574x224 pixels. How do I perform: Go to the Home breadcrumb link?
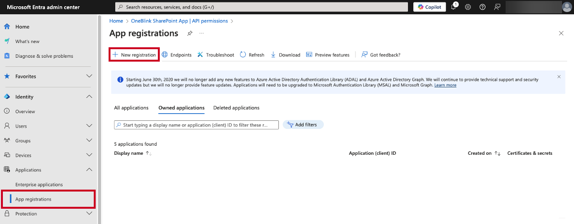pos(116,21)
